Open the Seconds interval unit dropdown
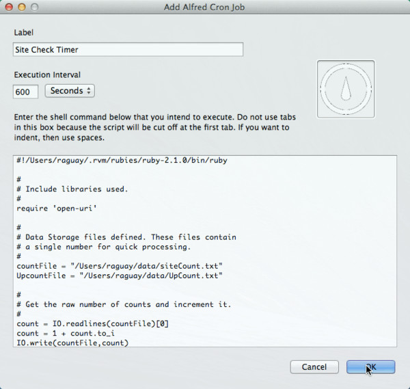The width and height of the screenshot is (410, 389). pos(70,91)
